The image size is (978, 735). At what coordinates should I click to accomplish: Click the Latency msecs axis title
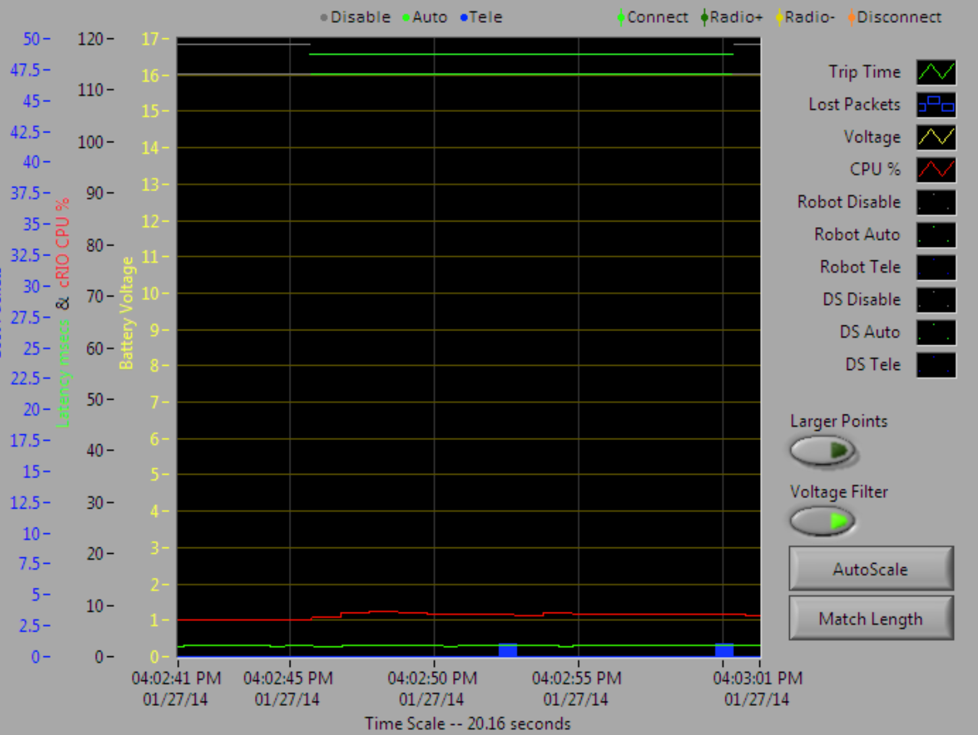tap(63, 374)
